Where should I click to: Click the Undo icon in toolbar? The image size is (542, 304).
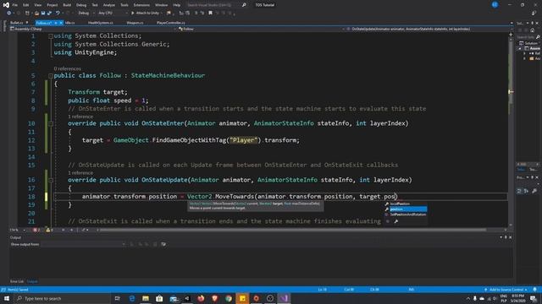(58, 14)
